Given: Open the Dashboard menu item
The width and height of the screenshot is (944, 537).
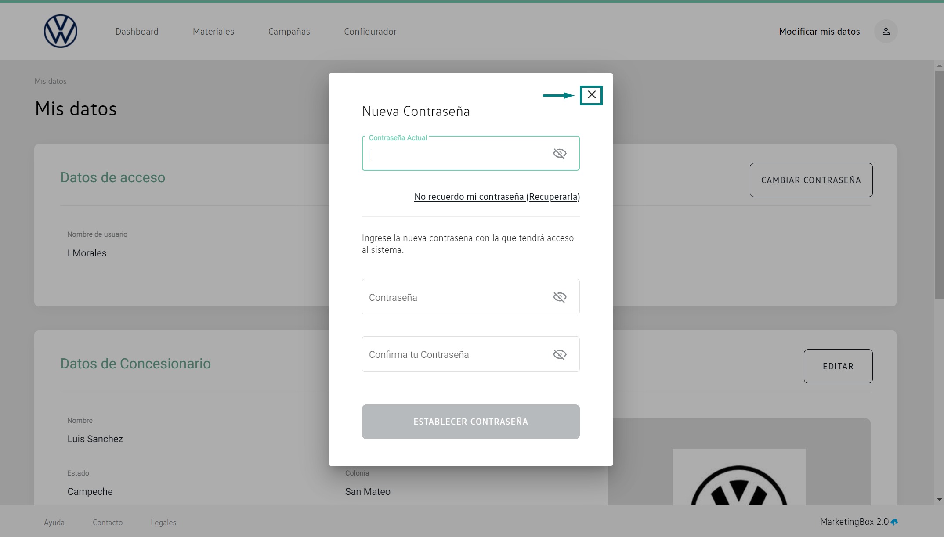Looking at the screenshot, I should 137,32.
